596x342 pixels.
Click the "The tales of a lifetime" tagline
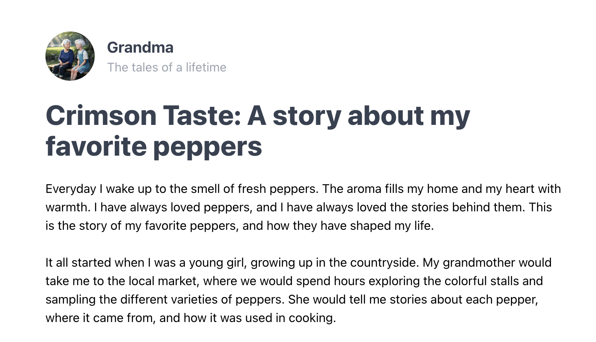point(167,67)
